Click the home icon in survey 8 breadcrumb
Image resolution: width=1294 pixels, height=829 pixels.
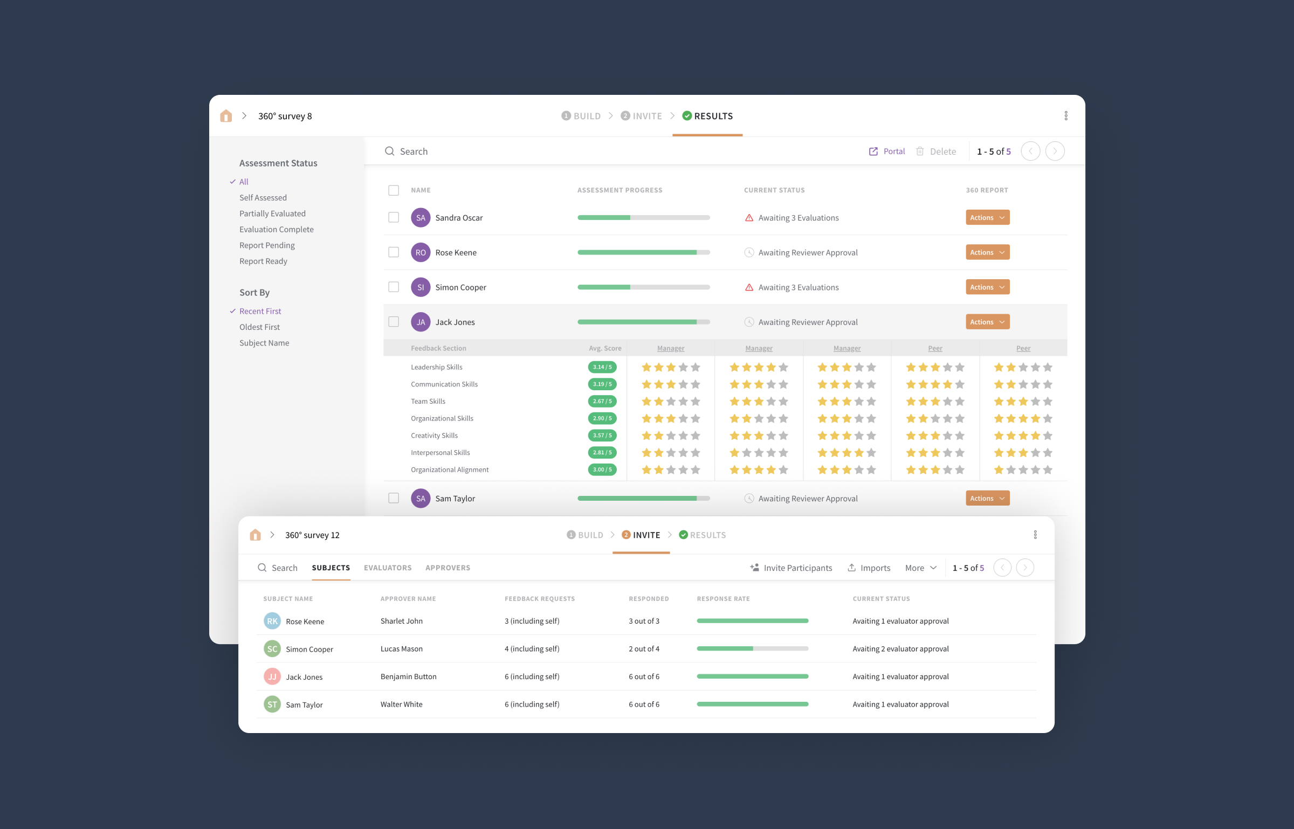click(x=226, y=115)
